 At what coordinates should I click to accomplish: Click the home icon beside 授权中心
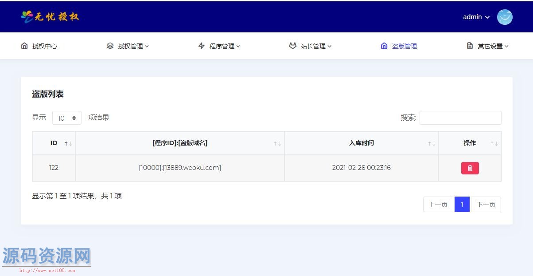tap(24, 46)
